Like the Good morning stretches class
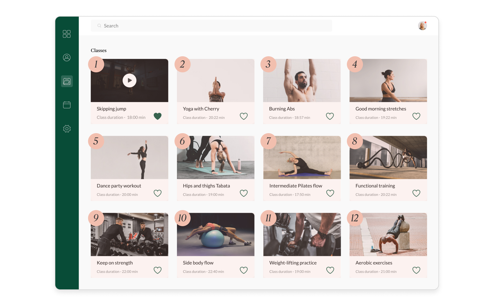This screenshot has height=306, width=494. tap(416, 116)
